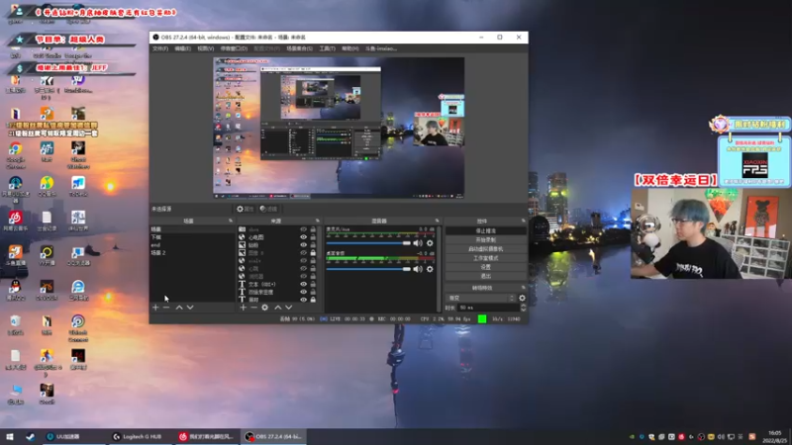Toggle visibility of the last source row
Viewport: 792px width, 445px height.
tap(303, 300)
